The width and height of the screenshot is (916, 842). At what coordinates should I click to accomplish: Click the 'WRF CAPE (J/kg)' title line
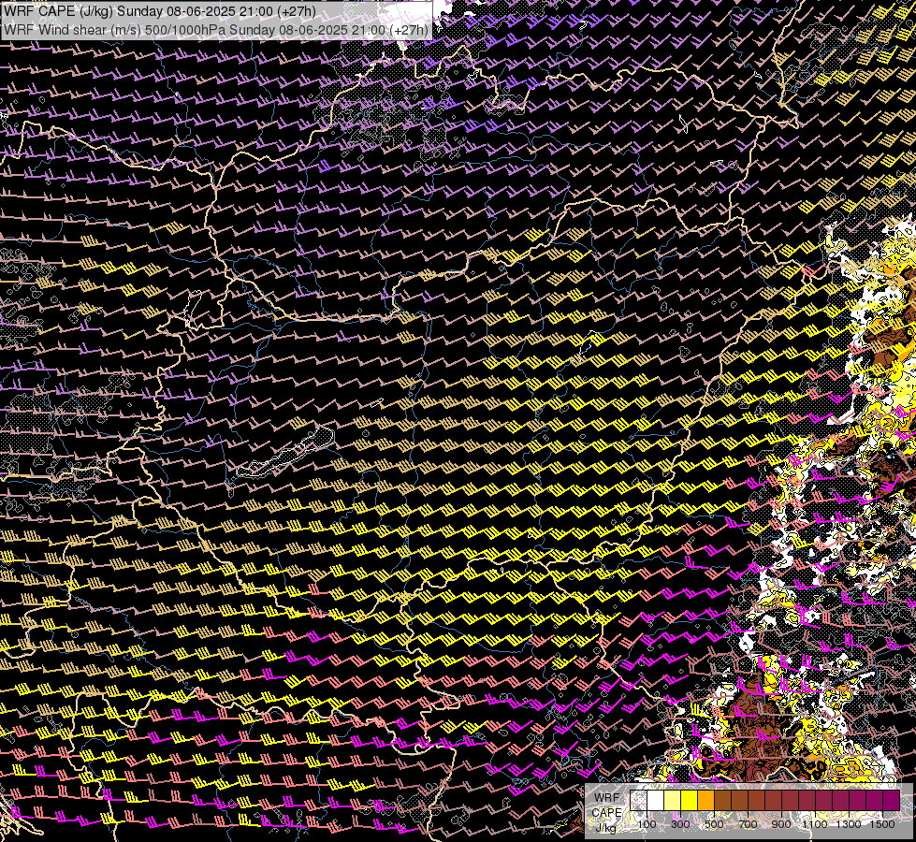pyautogui.click(x=159, y=11)
